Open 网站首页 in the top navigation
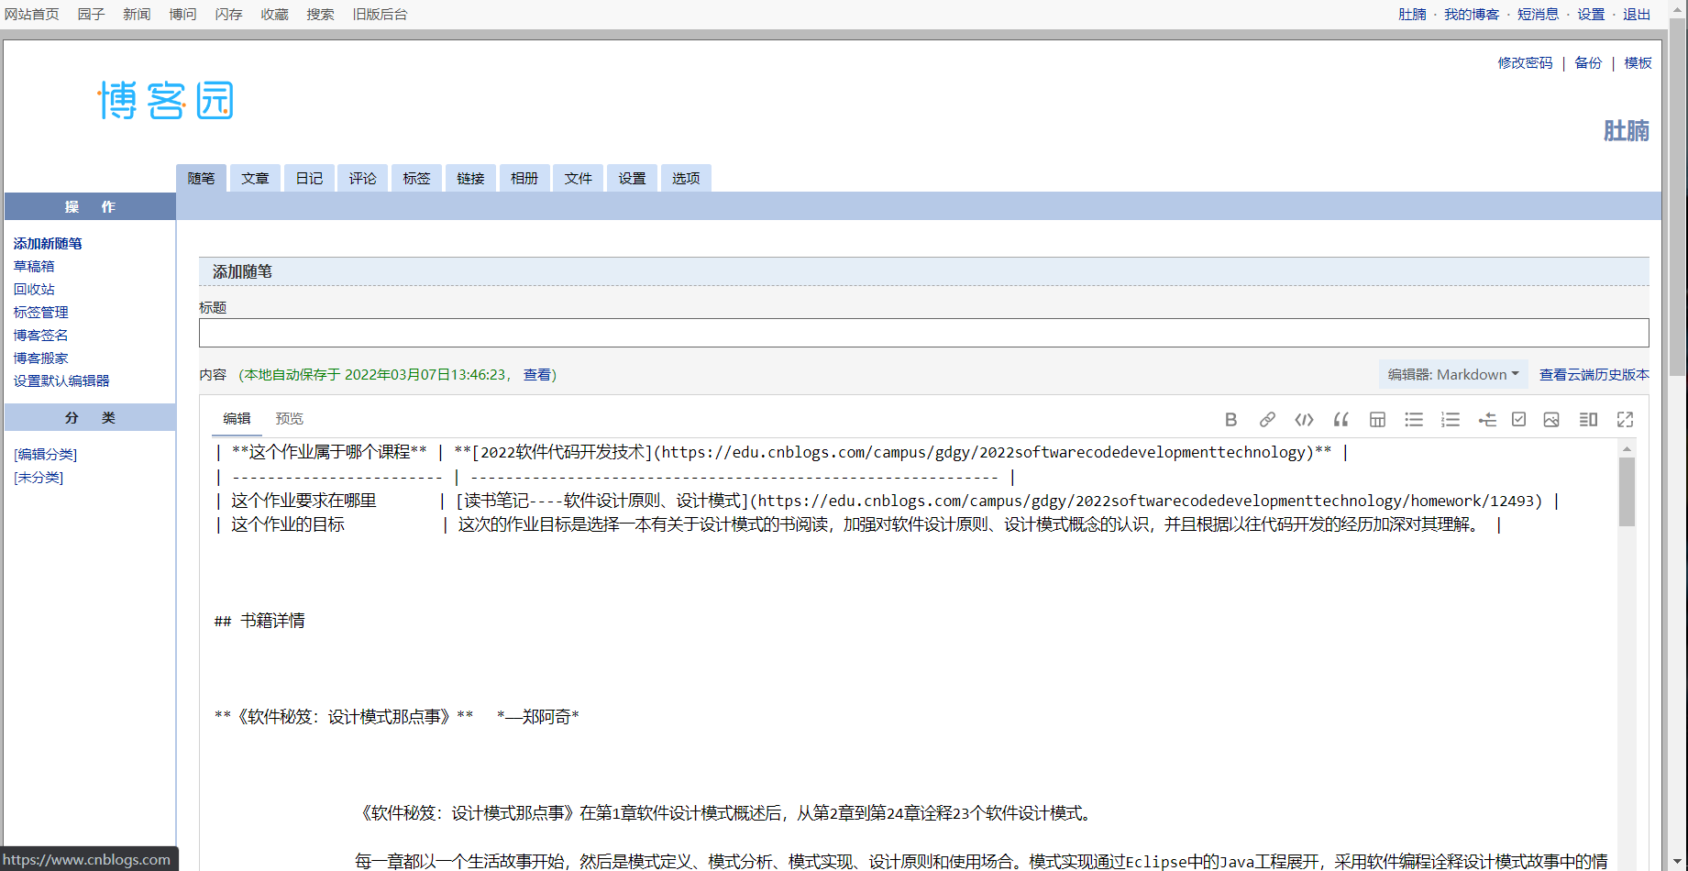This screenshot has width=1688, height=871. click(x=32, y=14)
